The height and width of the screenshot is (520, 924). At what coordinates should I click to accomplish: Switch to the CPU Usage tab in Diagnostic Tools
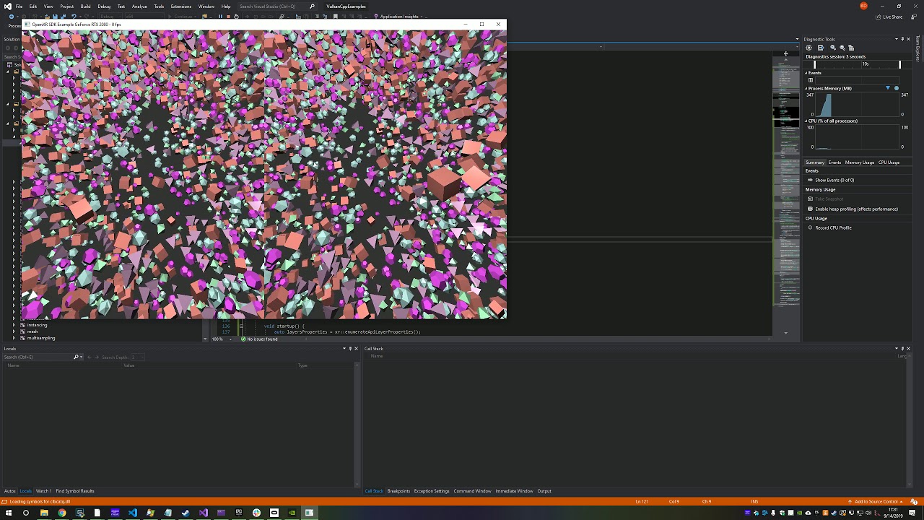point(889,162)
